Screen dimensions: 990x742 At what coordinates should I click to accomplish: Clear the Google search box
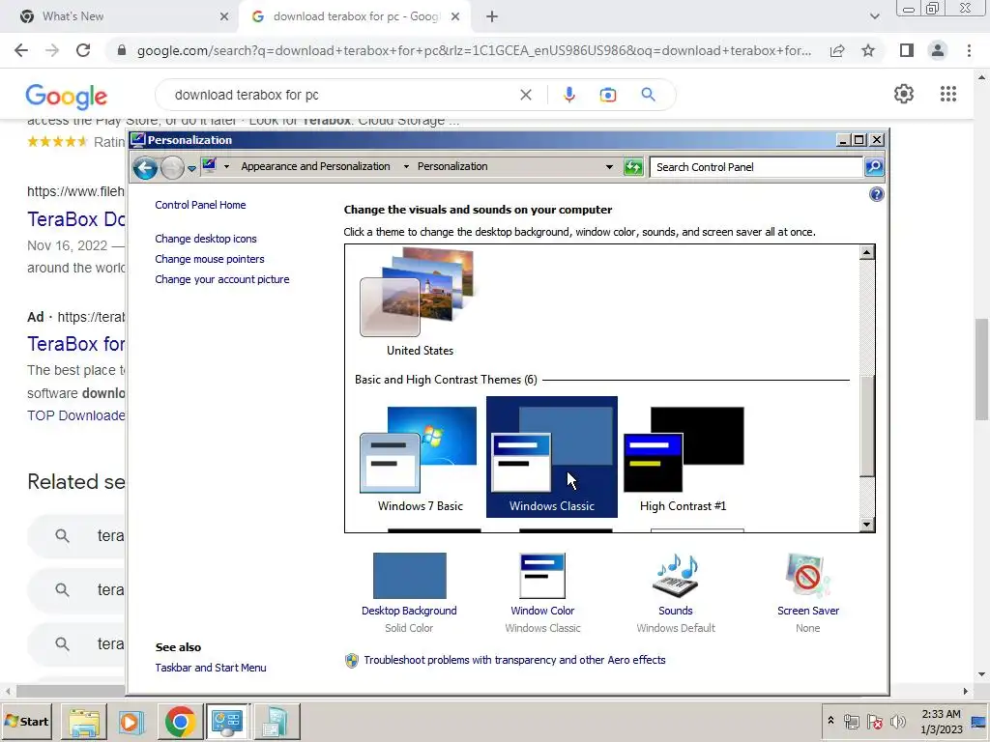click(x=525, y=95)
